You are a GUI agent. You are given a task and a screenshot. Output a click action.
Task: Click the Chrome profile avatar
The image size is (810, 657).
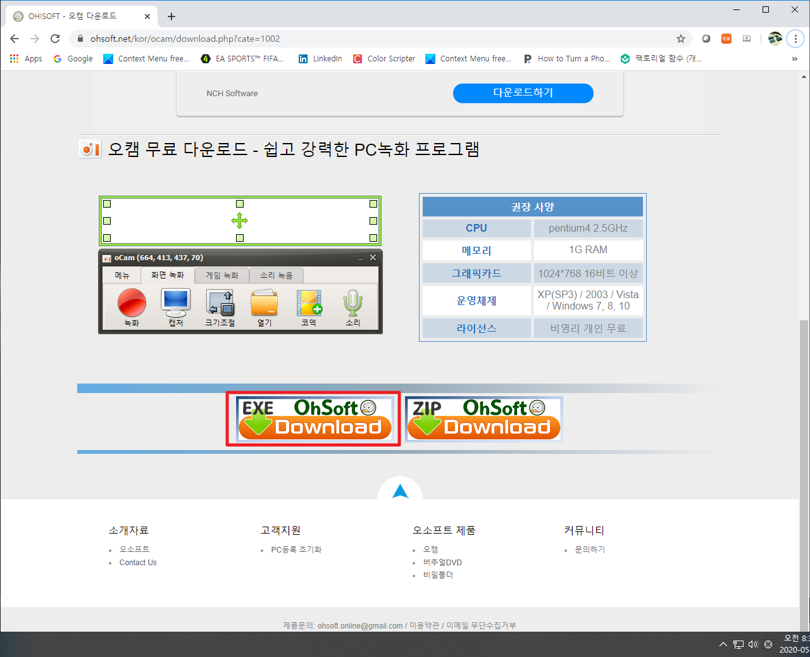click(x=775, y=39)
